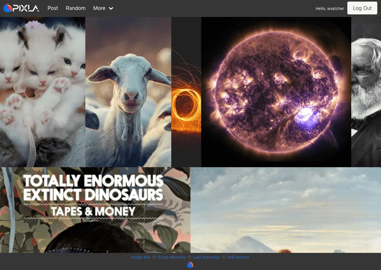
Task: Open the white goat photo
Action: [x=128, y=92]
